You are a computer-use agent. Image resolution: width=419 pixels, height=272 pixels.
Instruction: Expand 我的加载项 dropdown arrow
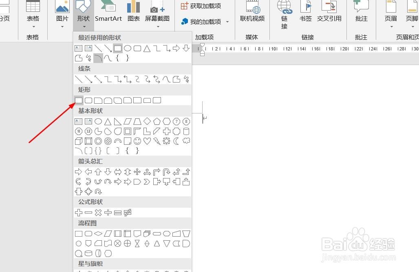pyautogui.click(x=227, y=22)
